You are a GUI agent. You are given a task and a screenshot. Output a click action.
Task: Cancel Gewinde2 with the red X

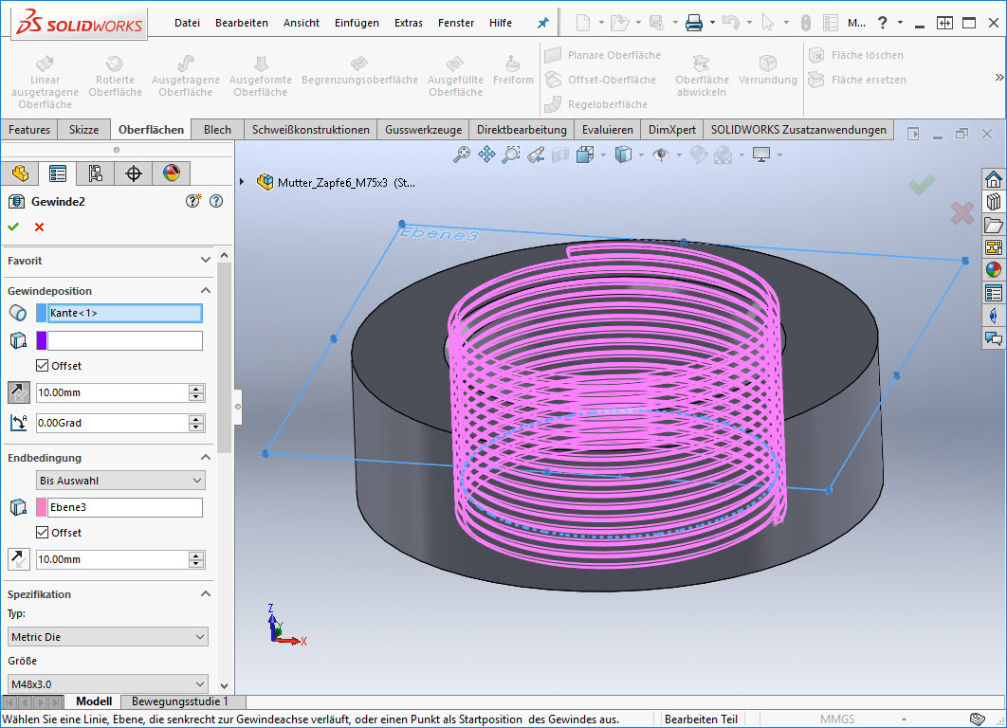coord(39,227)
